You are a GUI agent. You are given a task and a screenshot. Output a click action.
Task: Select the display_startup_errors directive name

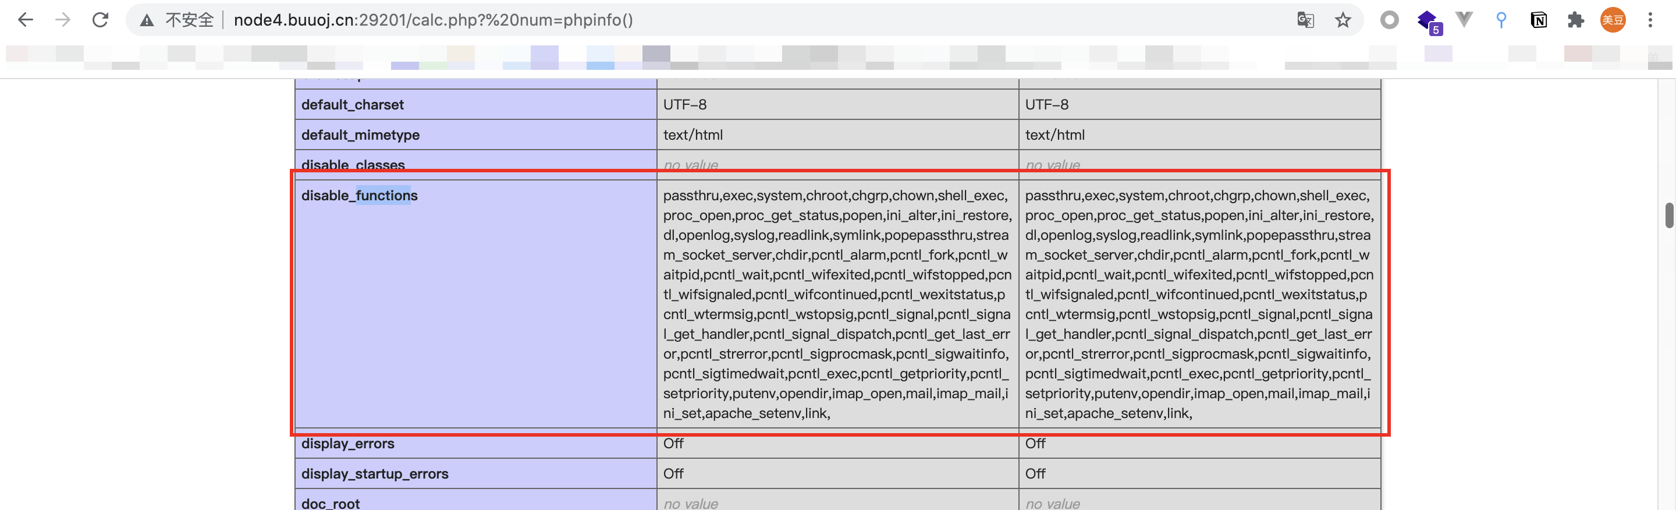[x=374, y=473]
